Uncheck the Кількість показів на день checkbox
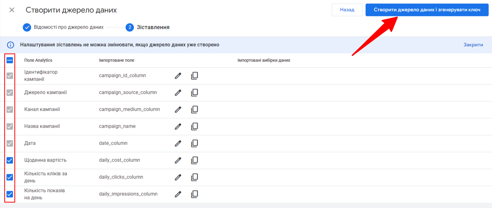This screenshot has width=492, height=208. tap(10, 194)
